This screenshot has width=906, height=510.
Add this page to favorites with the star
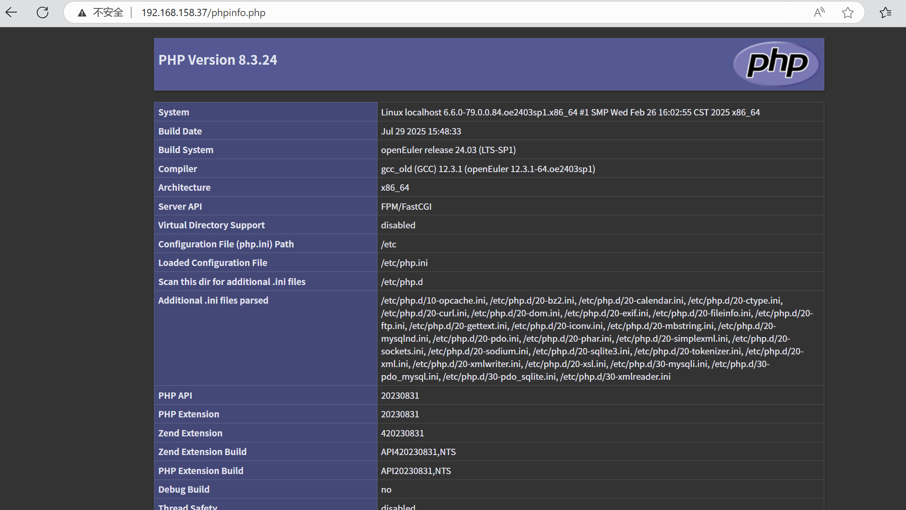(x=848, y=13)
